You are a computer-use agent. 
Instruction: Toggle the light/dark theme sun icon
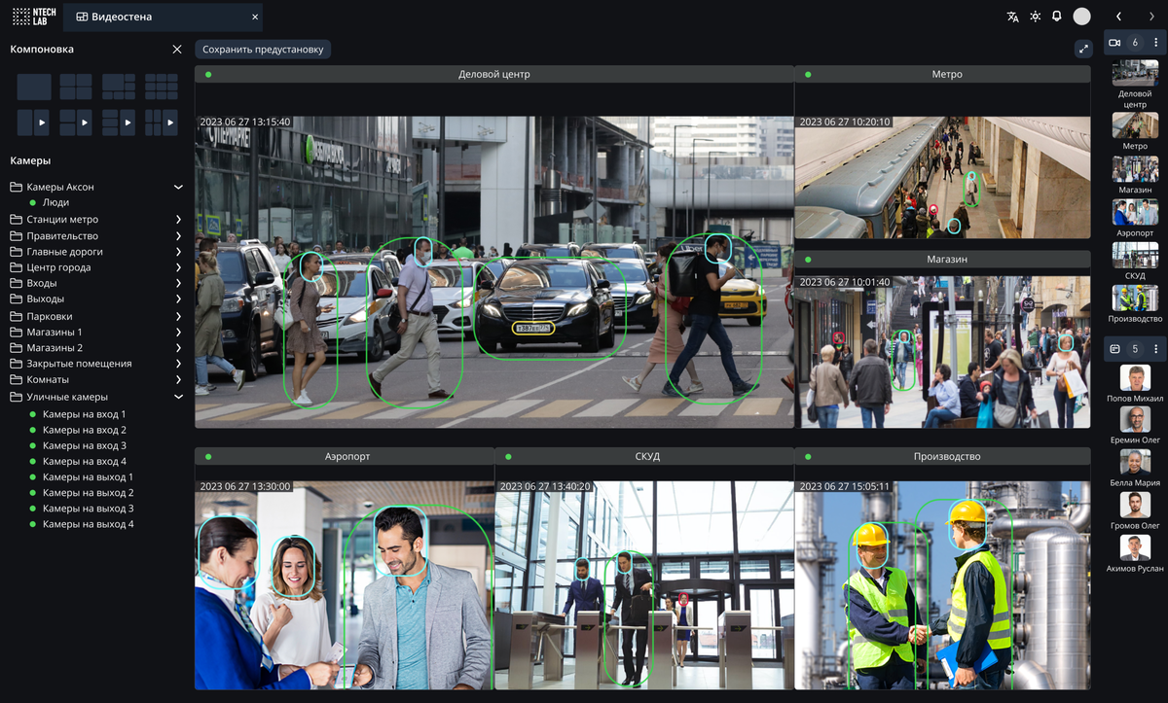point(1035,17)
